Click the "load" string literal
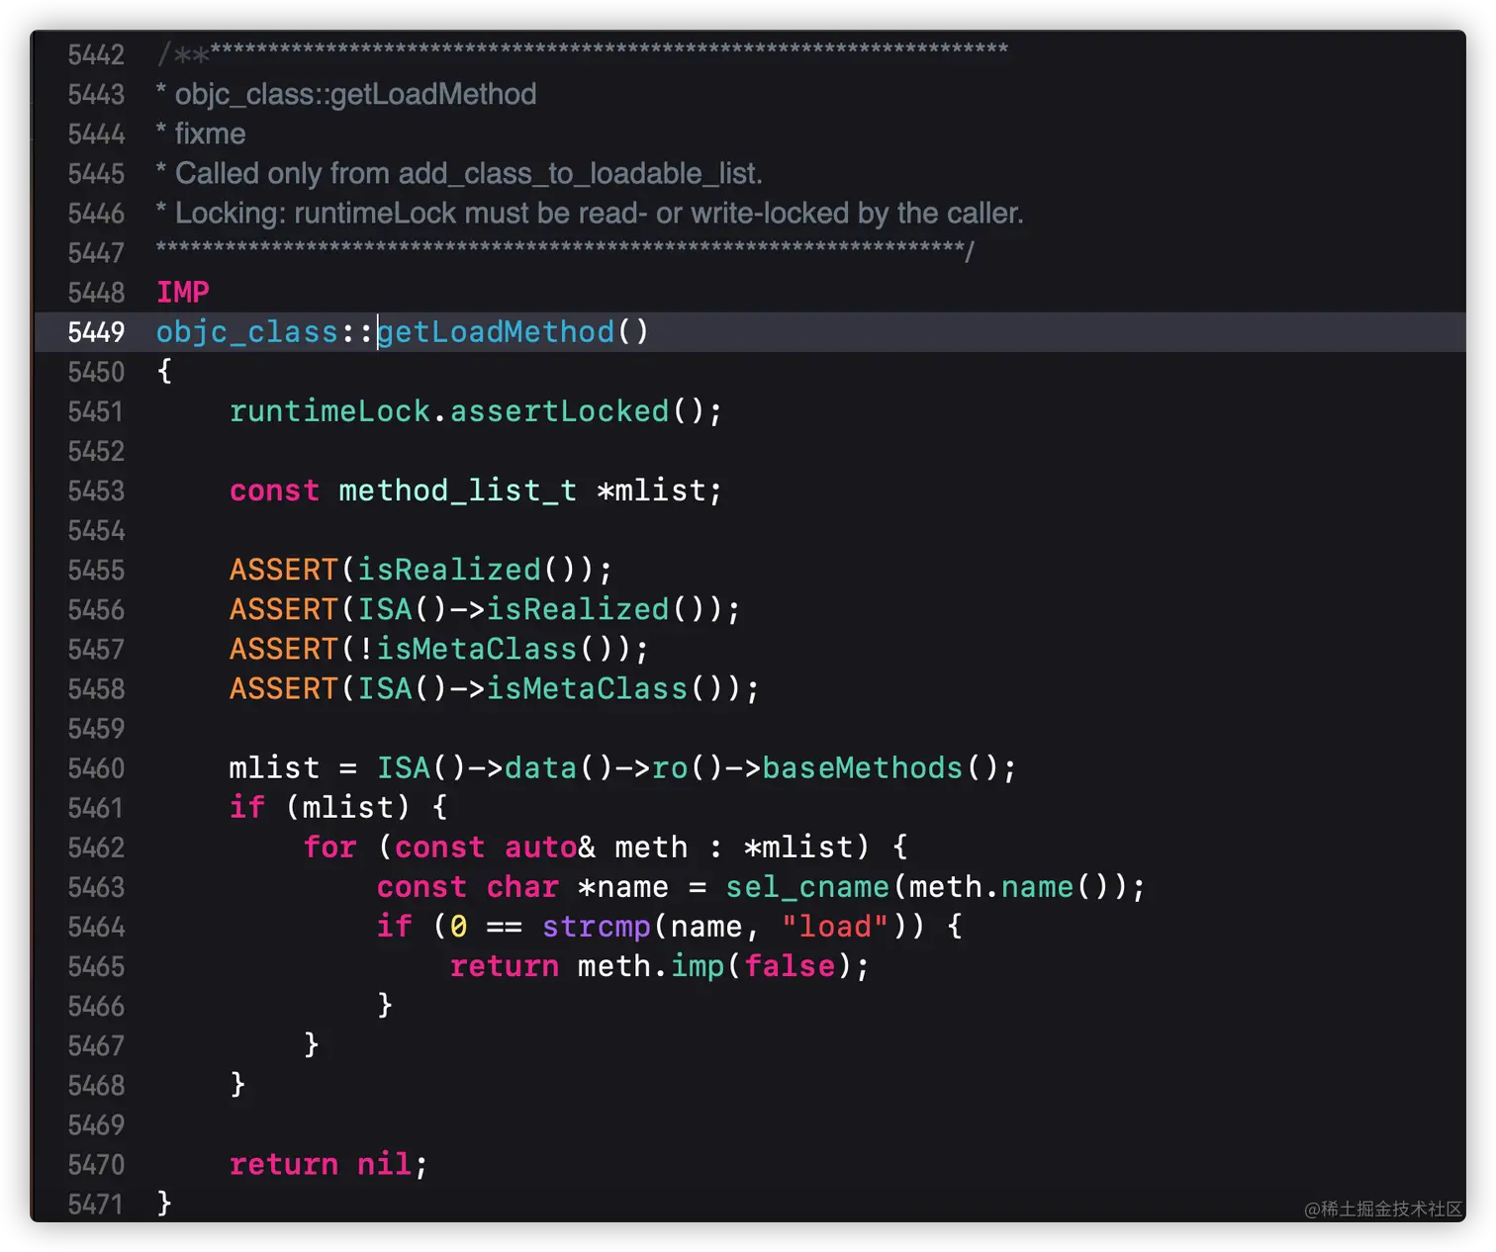 coord(835,927)
